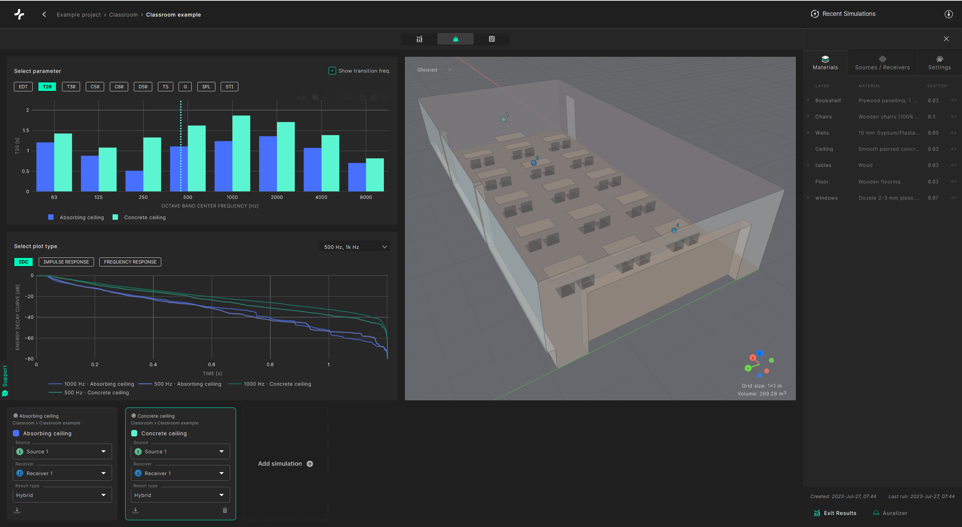Open the 500 Hz, 1k Hz frequency dropdown
Viewport: 962px width, 527px height.
pyautogui.click(x=355, y=247)
